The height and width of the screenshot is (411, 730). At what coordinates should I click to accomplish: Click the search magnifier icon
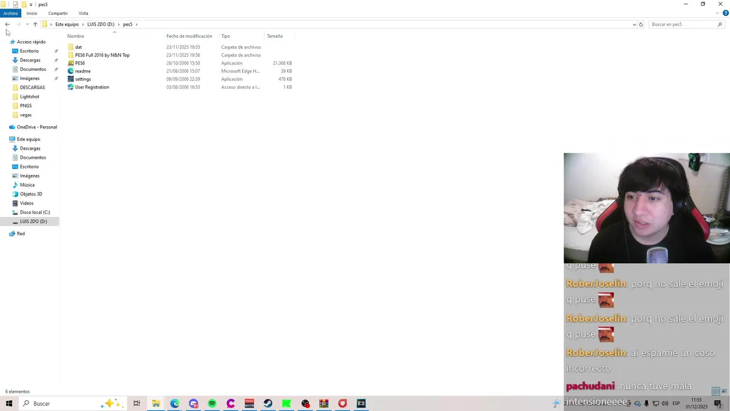720,25
